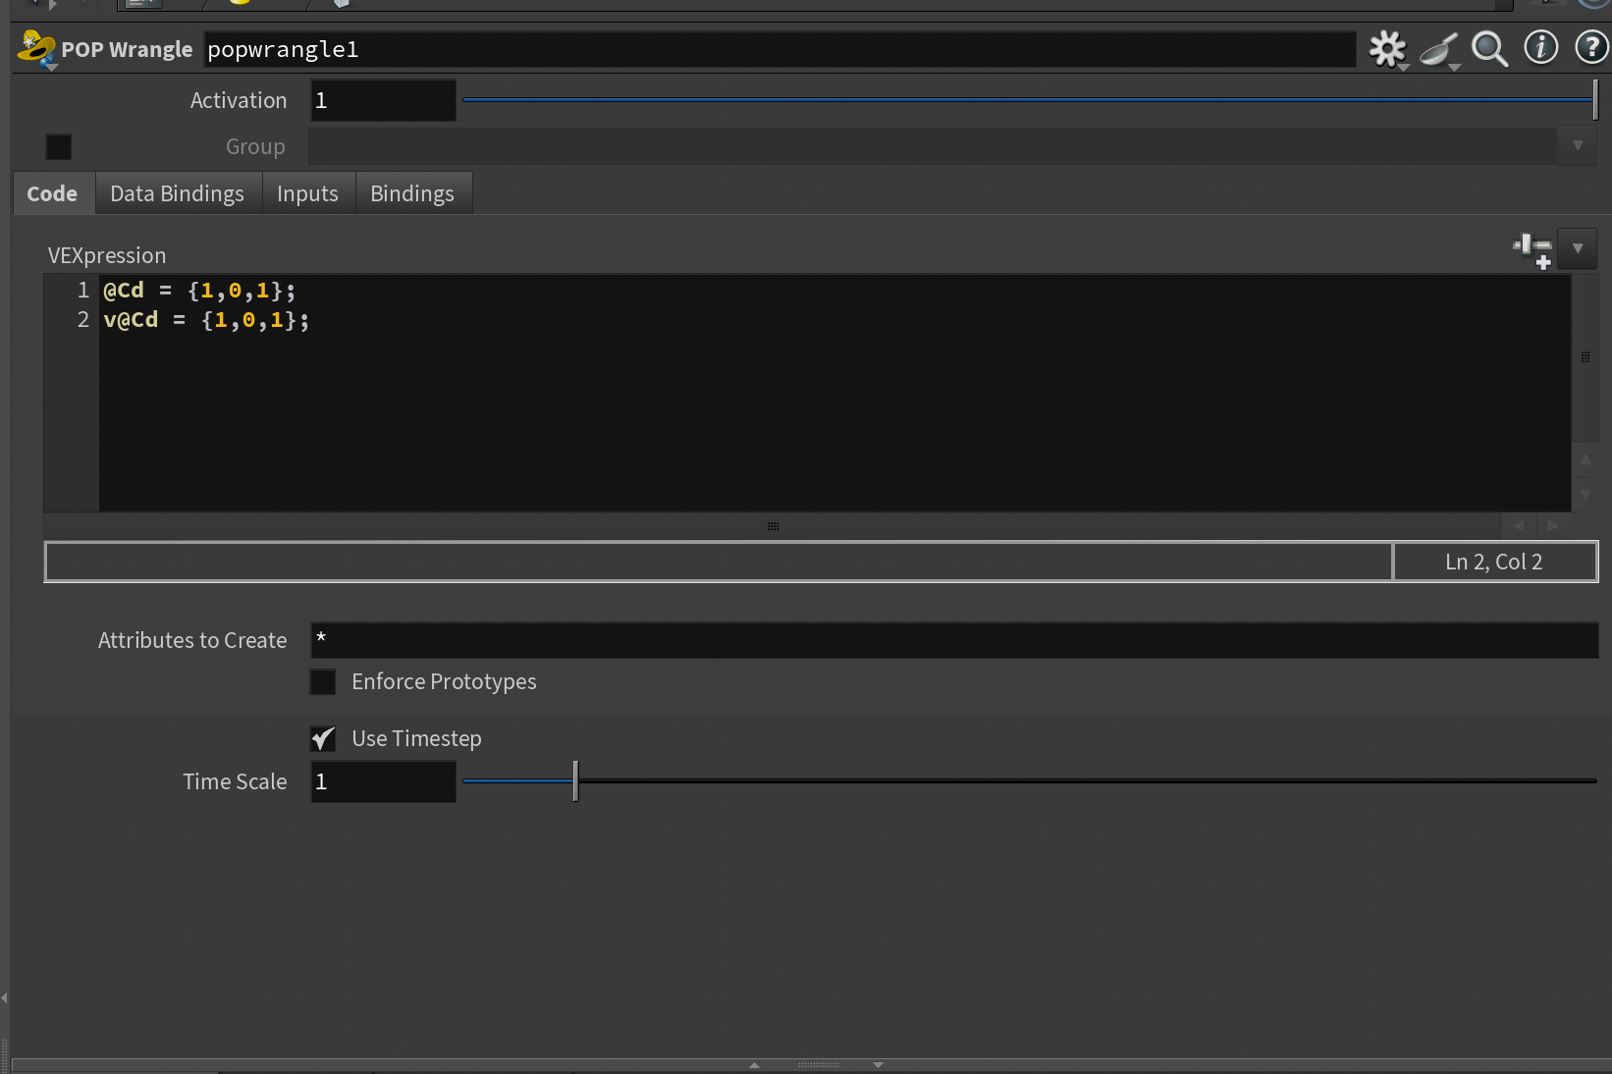Click the left pane collapse arrow
1612x1074 pixels.
[5, 997]
